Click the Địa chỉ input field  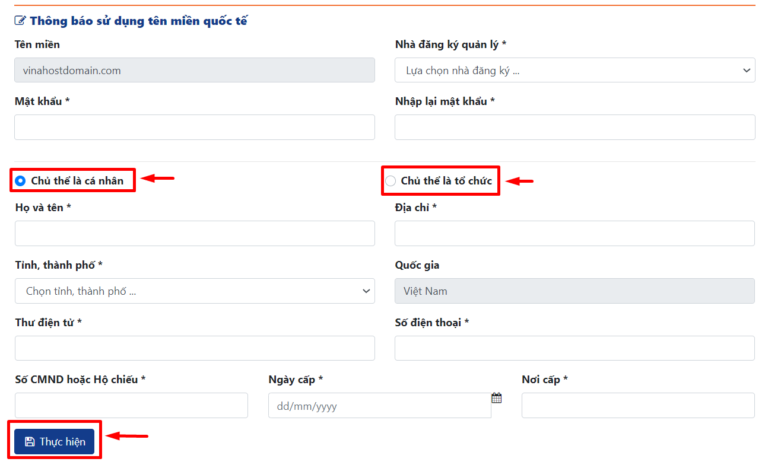click(575, 234)
